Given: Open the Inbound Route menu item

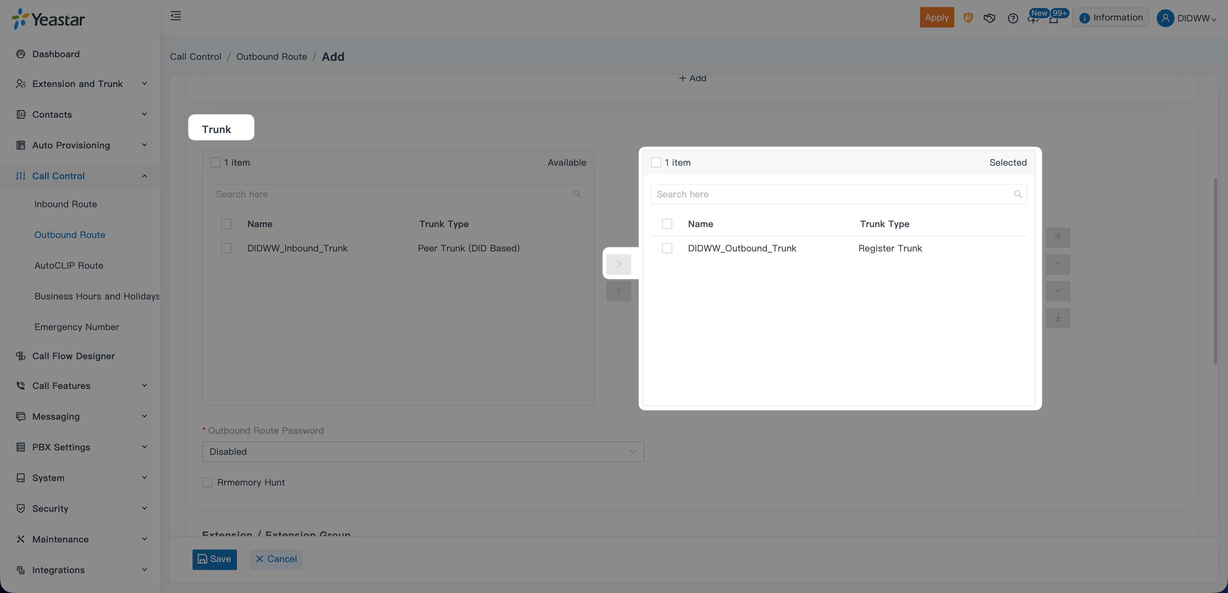Looking at the screenshot, I should pyautogui.click(x=65, y=204).
